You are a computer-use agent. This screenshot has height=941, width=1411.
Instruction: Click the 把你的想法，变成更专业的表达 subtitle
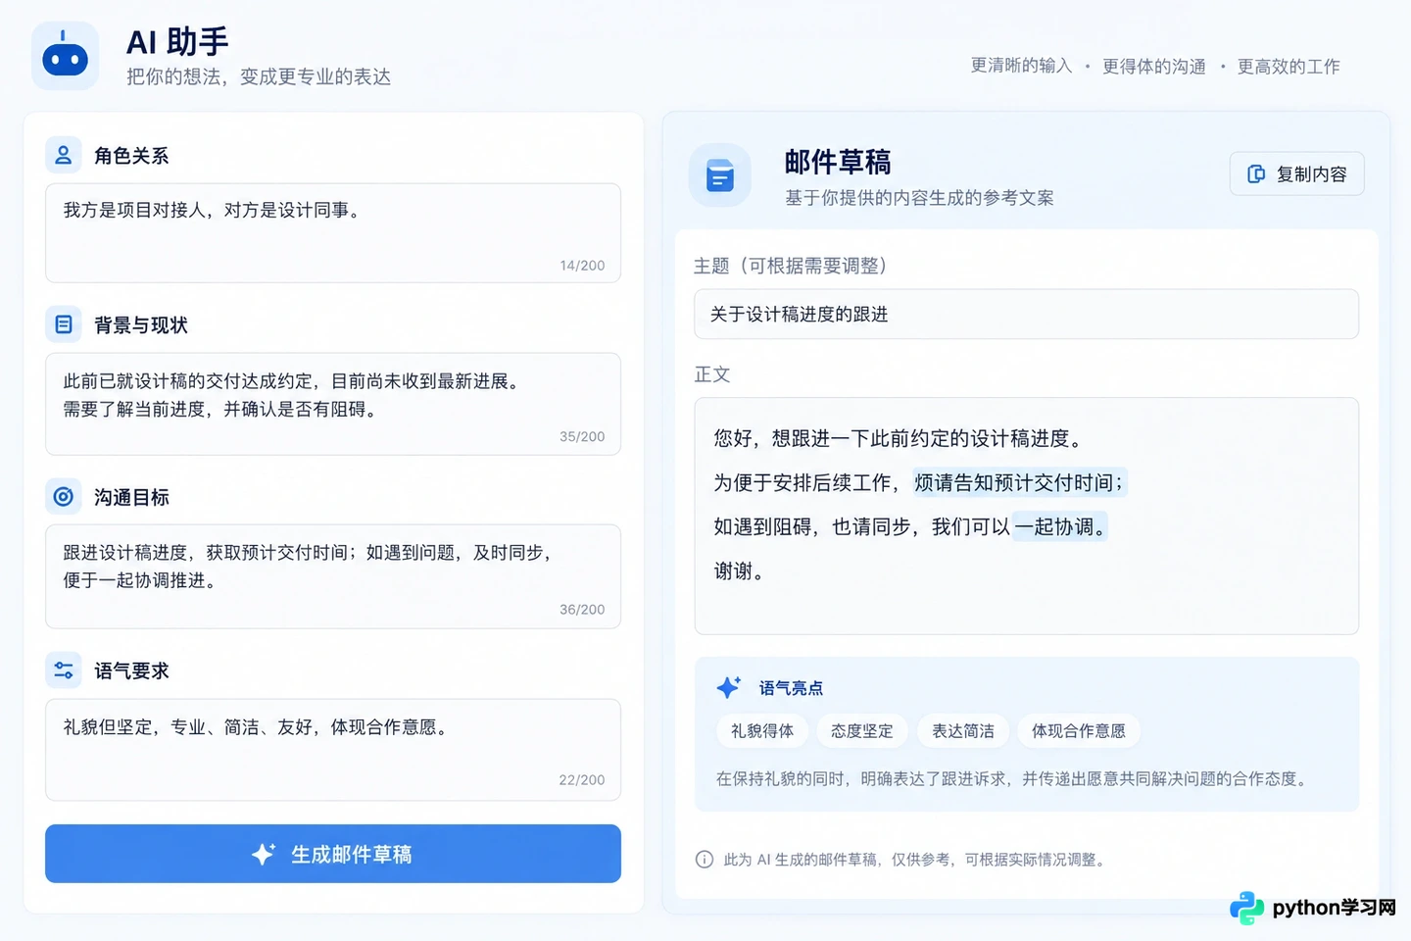tap(259, 76)
